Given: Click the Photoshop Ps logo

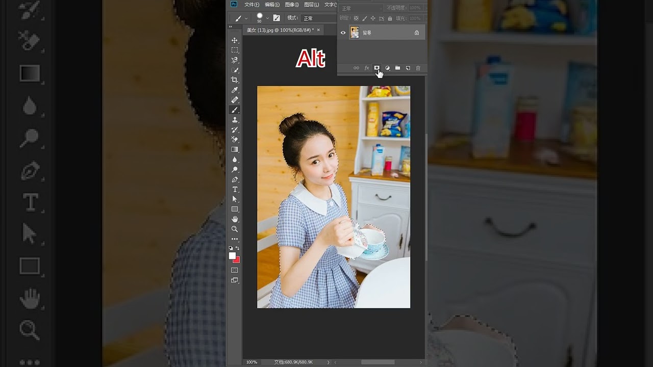Looking at the screenshot, I should [234, 4].
